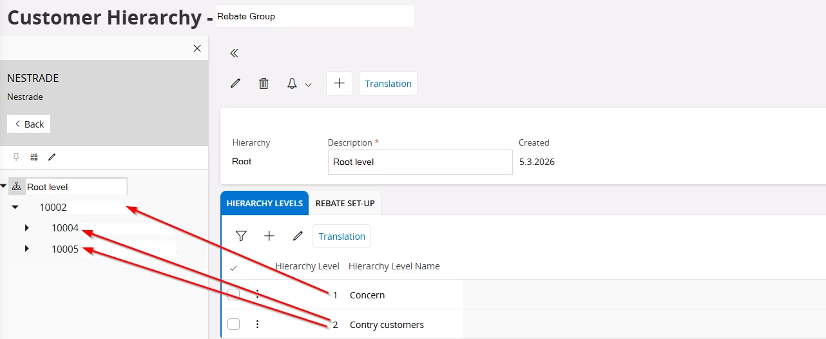This screenshot has width=826, height=339.
Task: Select tree node 10005
Action: tap(65, 249)
